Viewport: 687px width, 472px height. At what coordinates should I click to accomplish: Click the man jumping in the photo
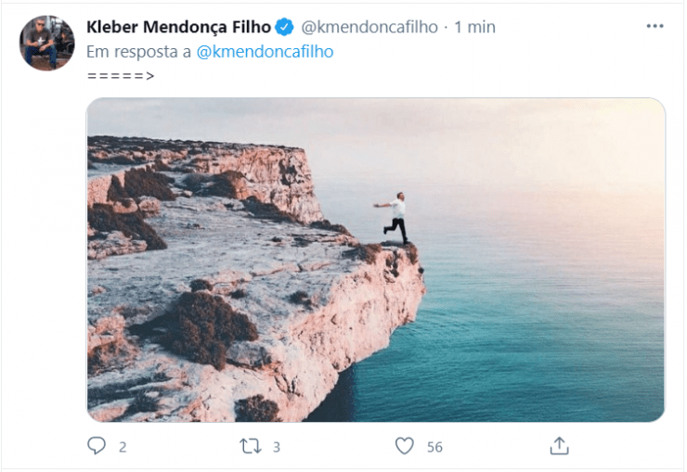click(x=395, y=218)
